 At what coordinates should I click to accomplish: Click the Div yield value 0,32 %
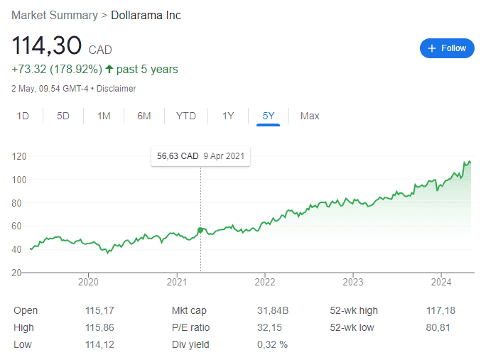click(272, 344)
